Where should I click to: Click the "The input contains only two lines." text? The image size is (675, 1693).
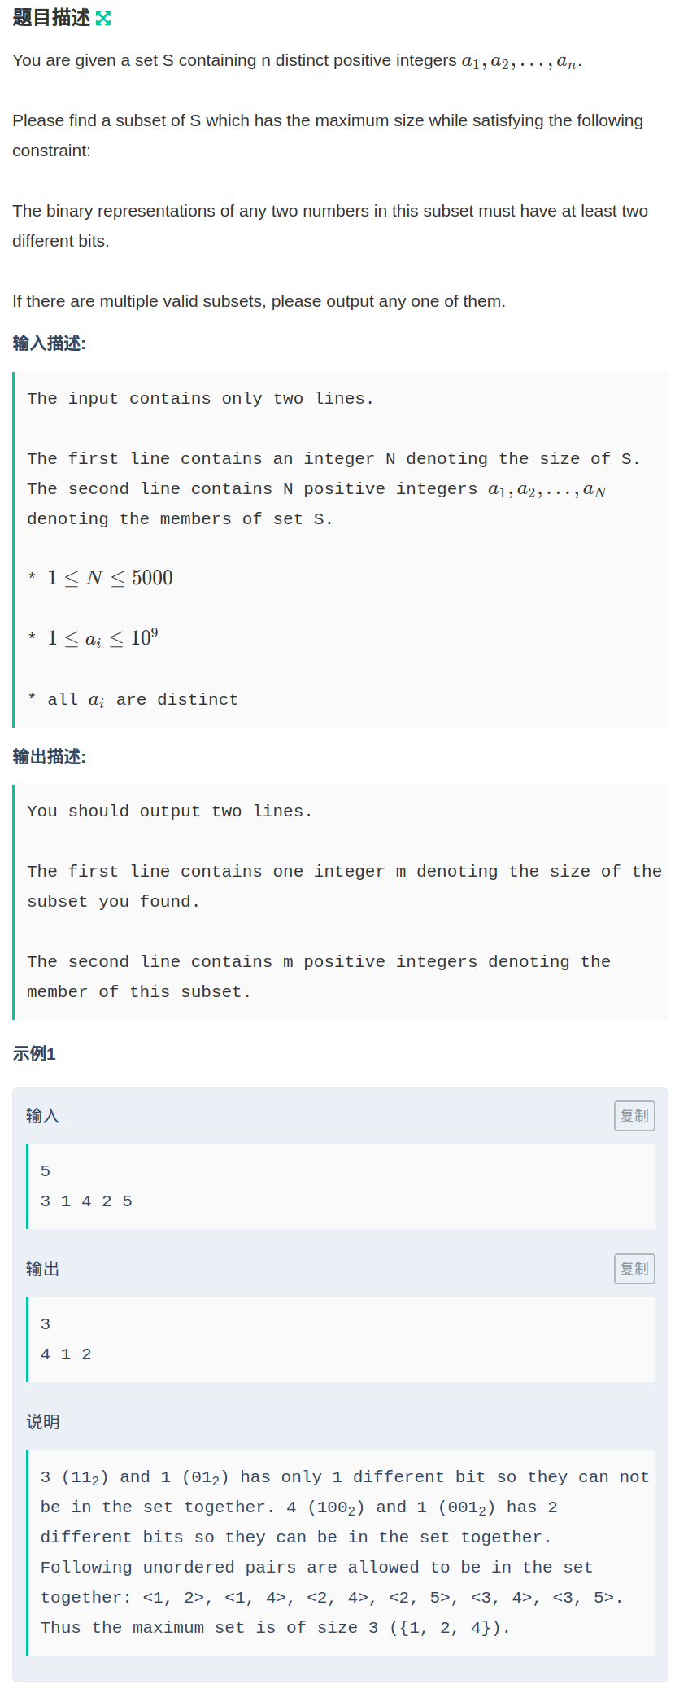click(x=200, y=399)
